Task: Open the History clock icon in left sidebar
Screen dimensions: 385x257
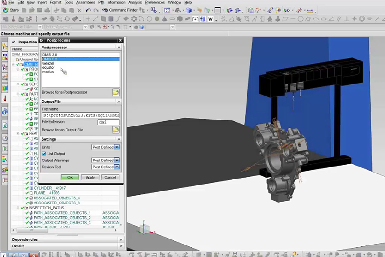Action: coord(5,138)
